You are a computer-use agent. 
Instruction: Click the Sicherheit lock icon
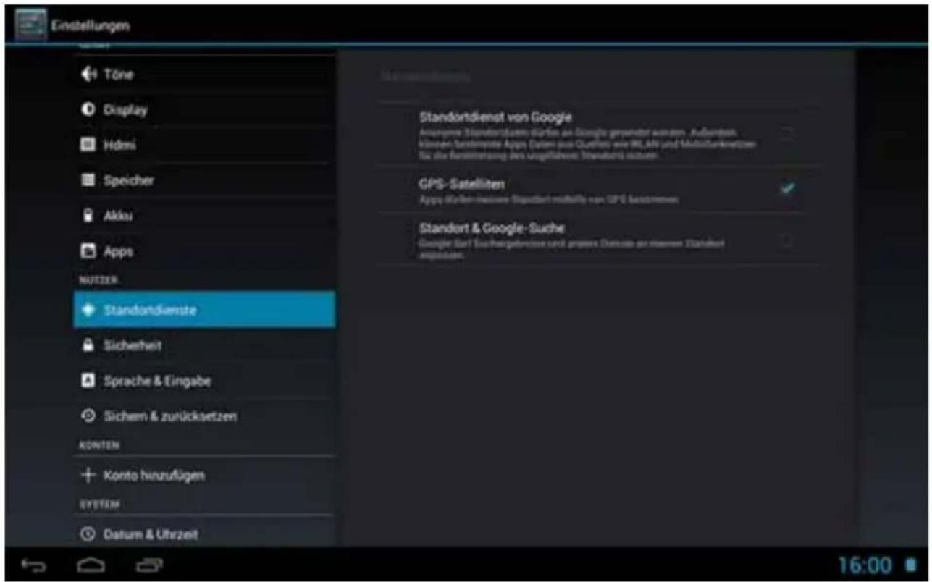click(x=88, y=346)
